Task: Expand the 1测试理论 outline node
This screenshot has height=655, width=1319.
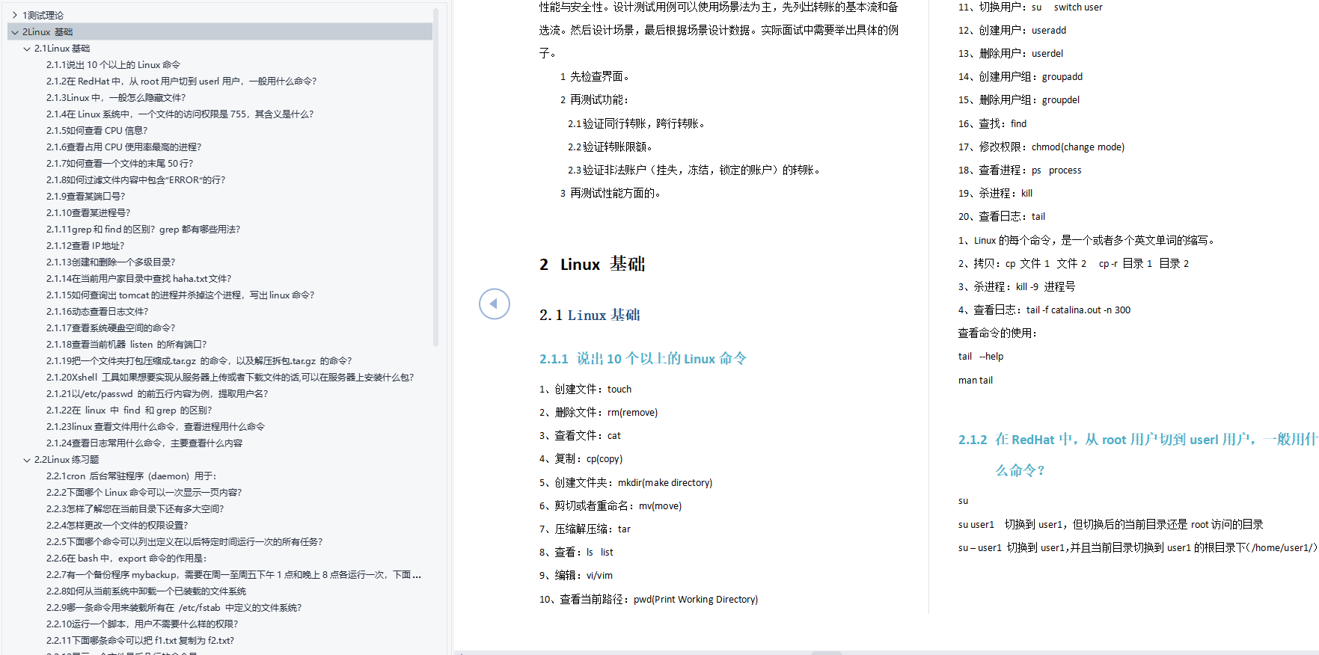Action: pos(14,15)
